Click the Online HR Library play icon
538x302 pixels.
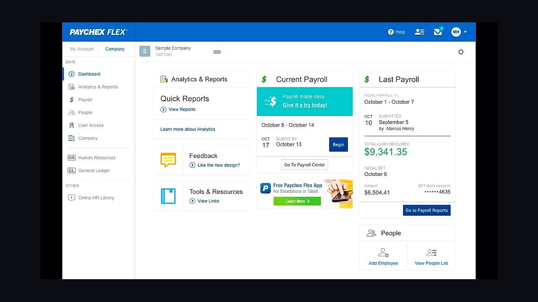[x=71, y=198]
